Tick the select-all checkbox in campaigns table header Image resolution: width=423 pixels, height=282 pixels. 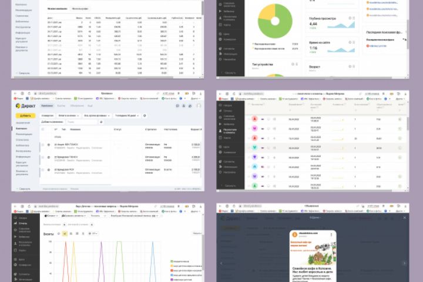coord(43,129)
